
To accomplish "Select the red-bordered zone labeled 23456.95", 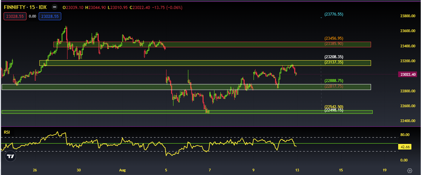I will coord(212,45).
